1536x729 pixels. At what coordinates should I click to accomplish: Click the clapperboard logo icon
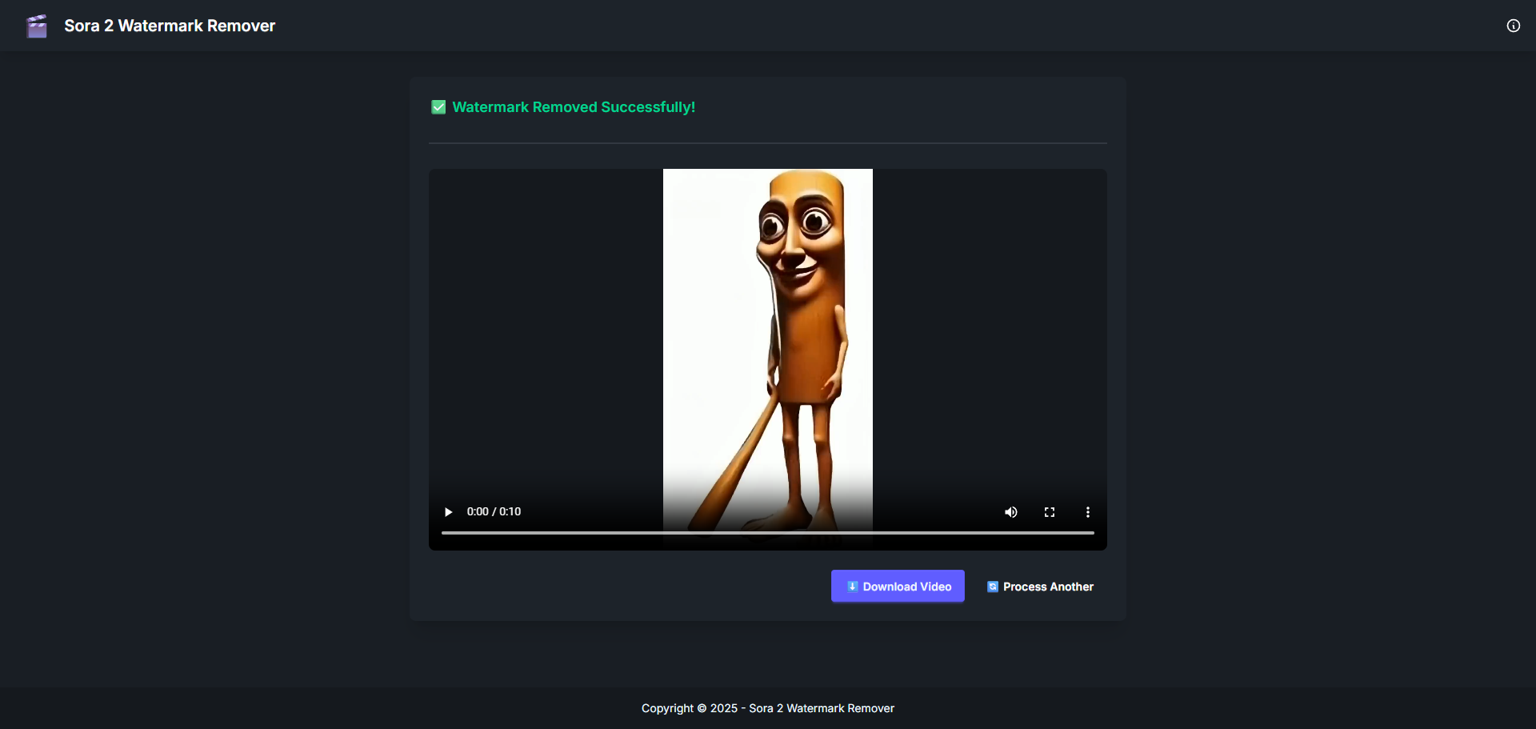37,26
